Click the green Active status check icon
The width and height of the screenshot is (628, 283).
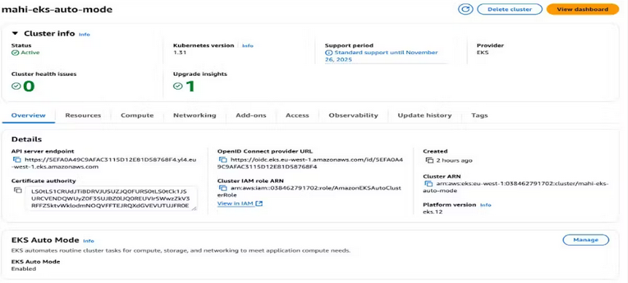[15, 53]
